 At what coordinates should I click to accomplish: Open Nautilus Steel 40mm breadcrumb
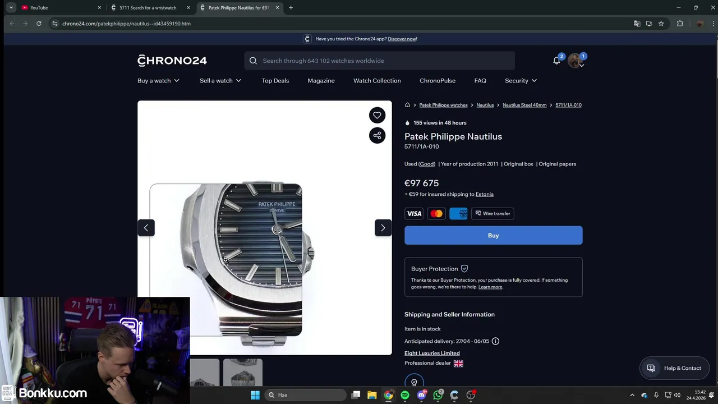524,105
